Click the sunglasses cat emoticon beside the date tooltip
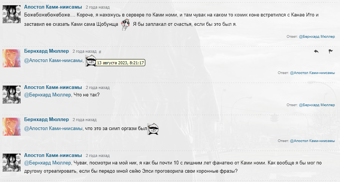 [x=90, y=61]
